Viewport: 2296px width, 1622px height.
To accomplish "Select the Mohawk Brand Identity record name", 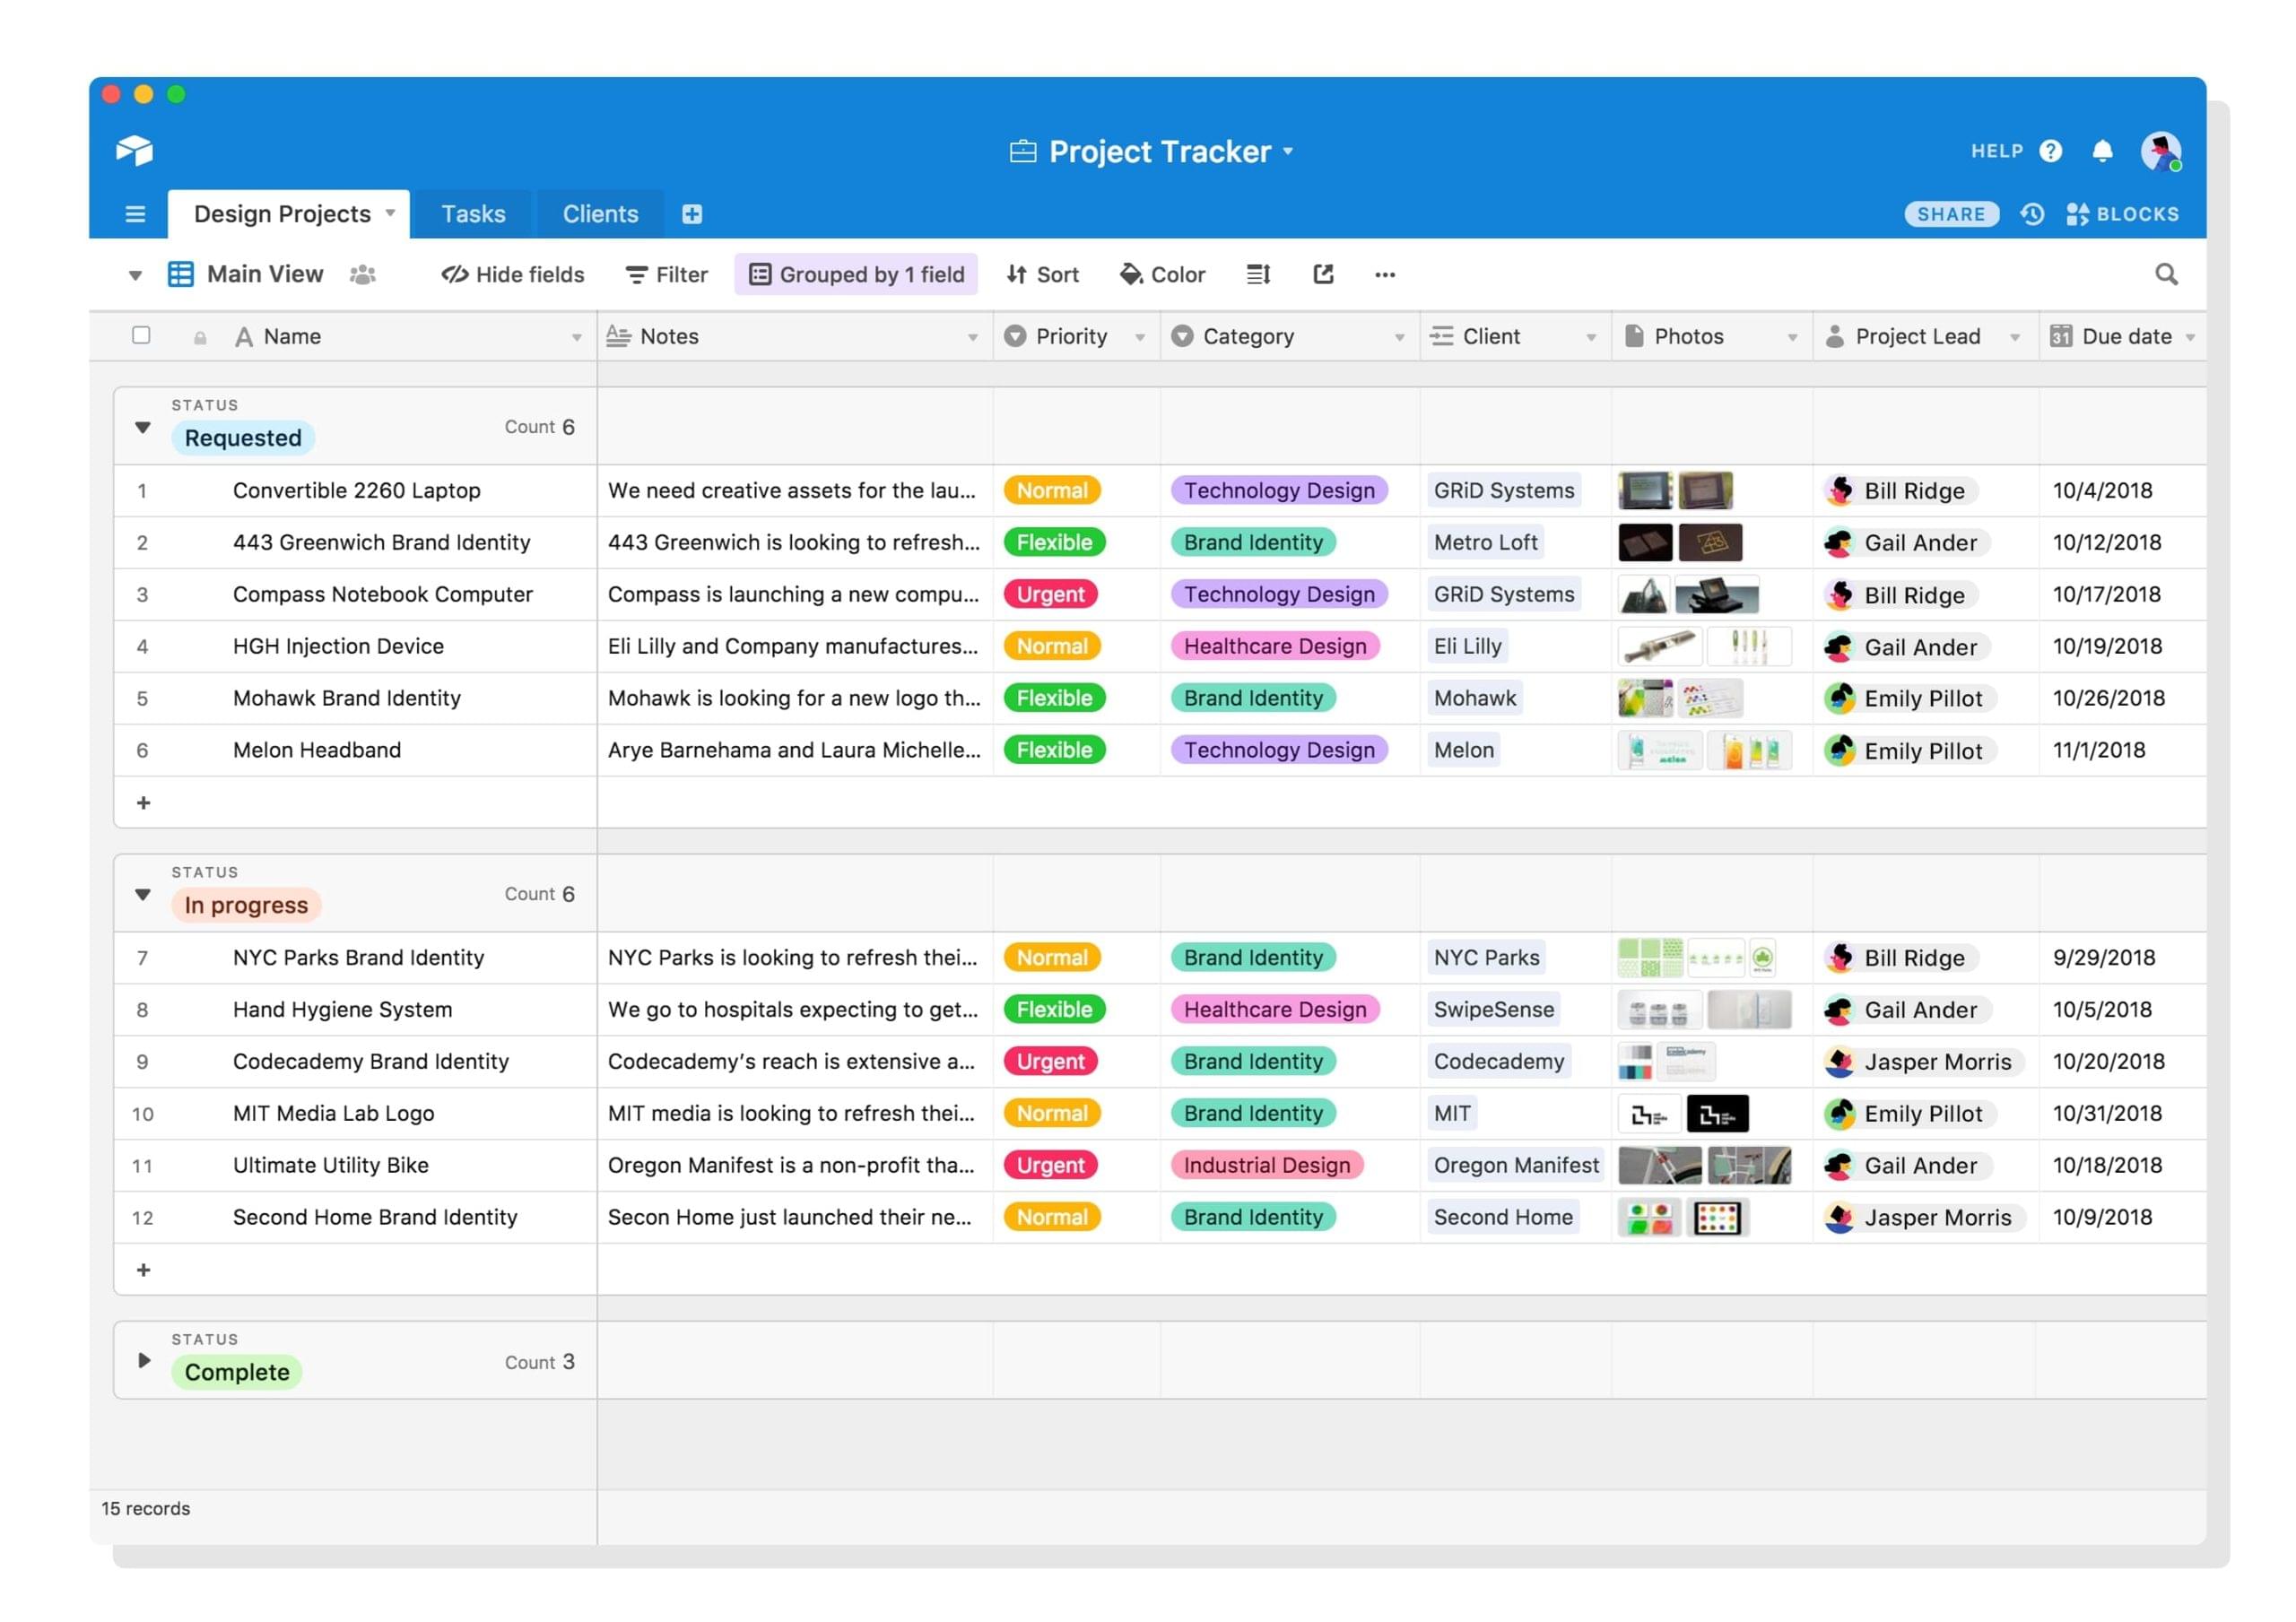I will (347, 698).
